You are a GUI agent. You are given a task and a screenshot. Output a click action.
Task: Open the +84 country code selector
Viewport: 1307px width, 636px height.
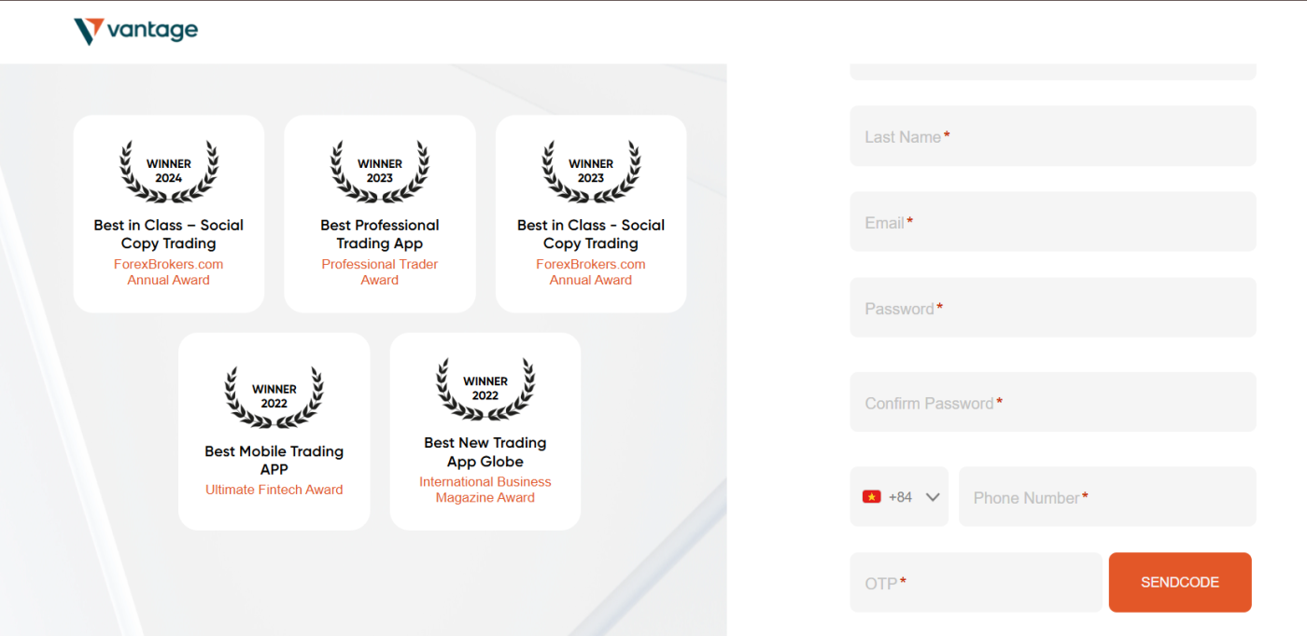tap(899, 497)
